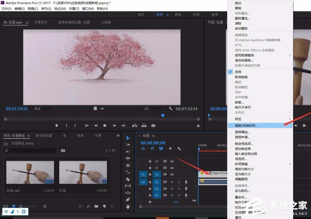Viewport: 311px width, 219px height.
Task: Open the 剪辑(C) menu in the menu bar
Action: pyautogui.click(x=32, y=9)
